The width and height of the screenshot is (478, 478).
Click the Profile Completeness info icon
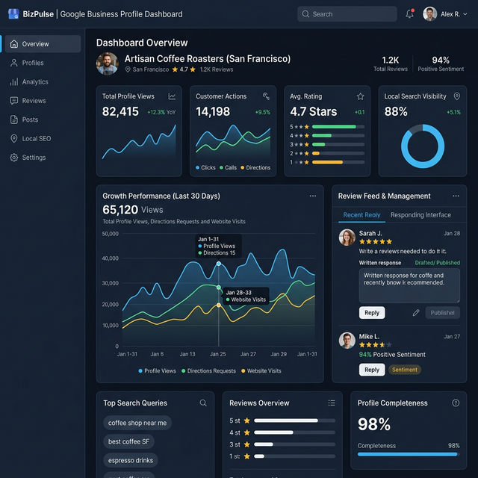pos(456,403)
